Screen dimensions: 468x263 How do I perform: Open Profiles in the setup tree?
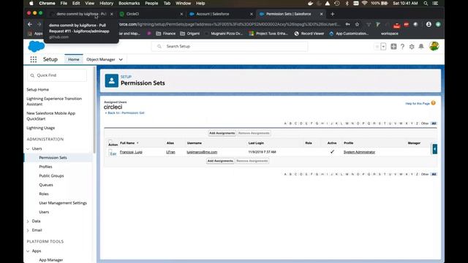click(x=45, y=167)
